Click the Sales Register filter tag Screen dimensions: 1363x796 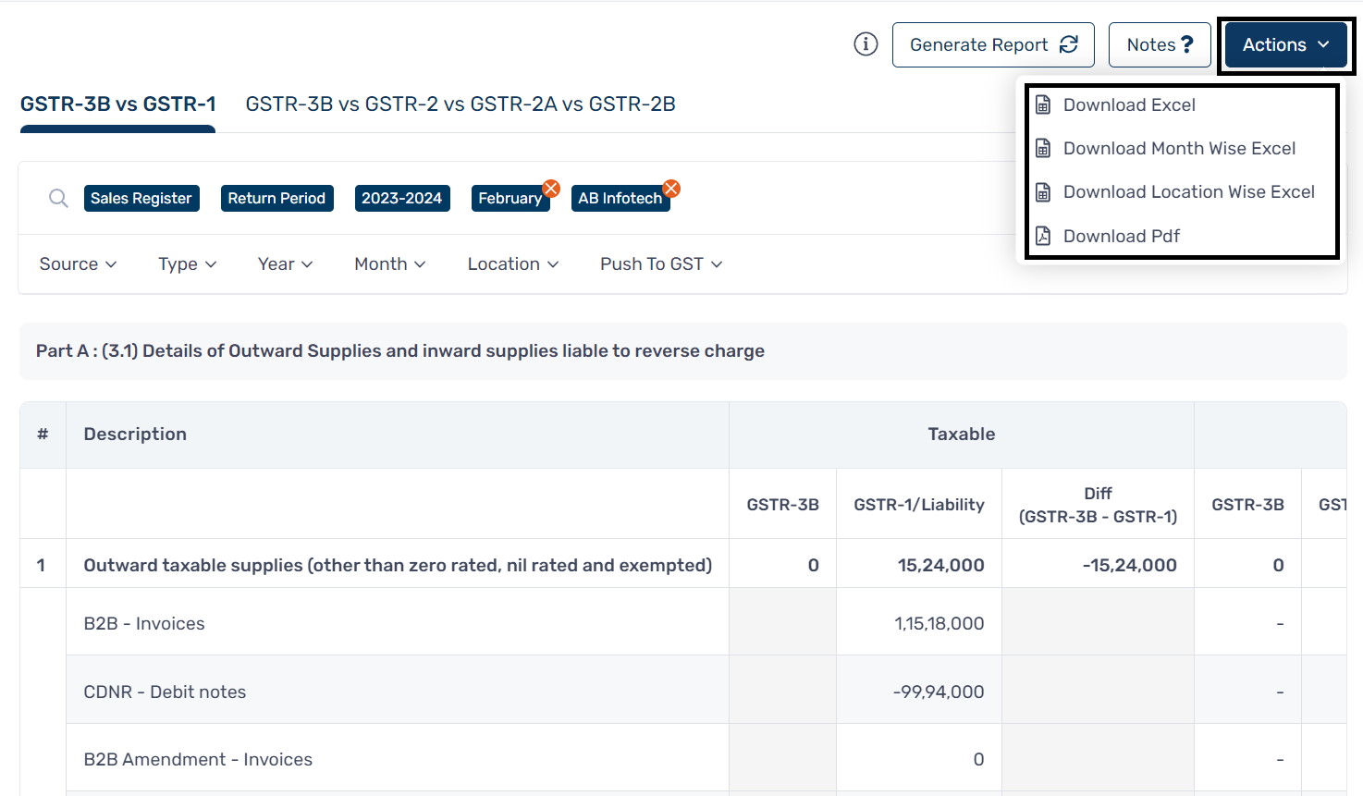tap(141, 199)
